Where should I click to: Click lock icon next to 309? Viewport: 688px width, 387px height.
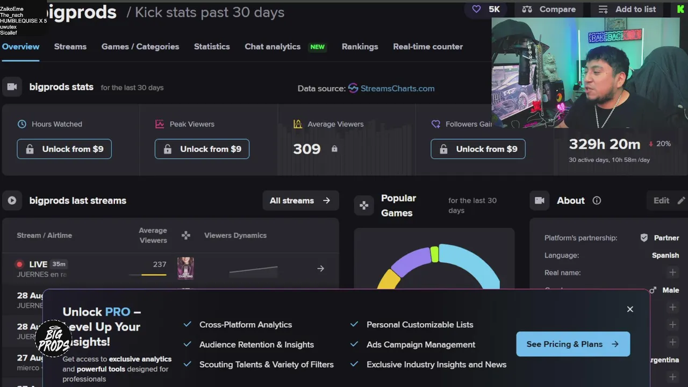(334, 149)
